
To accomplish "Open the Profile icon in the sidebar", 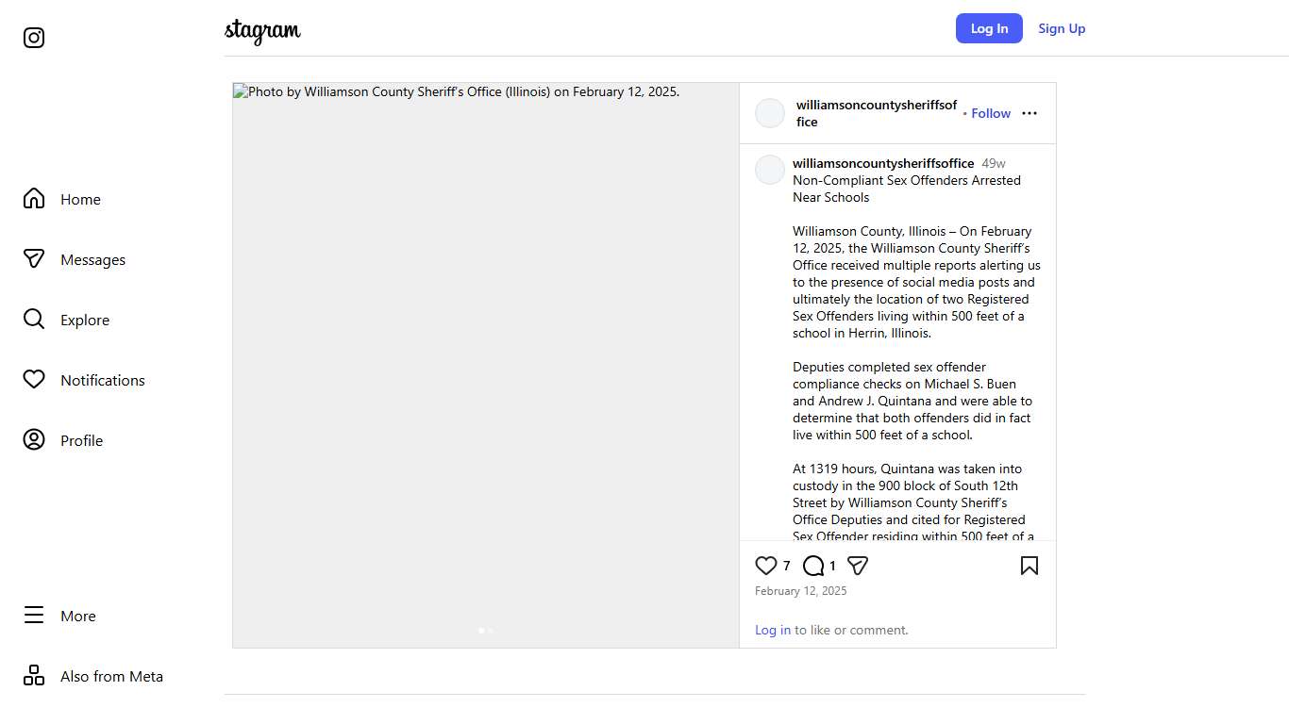I will (x=34, y=440).
